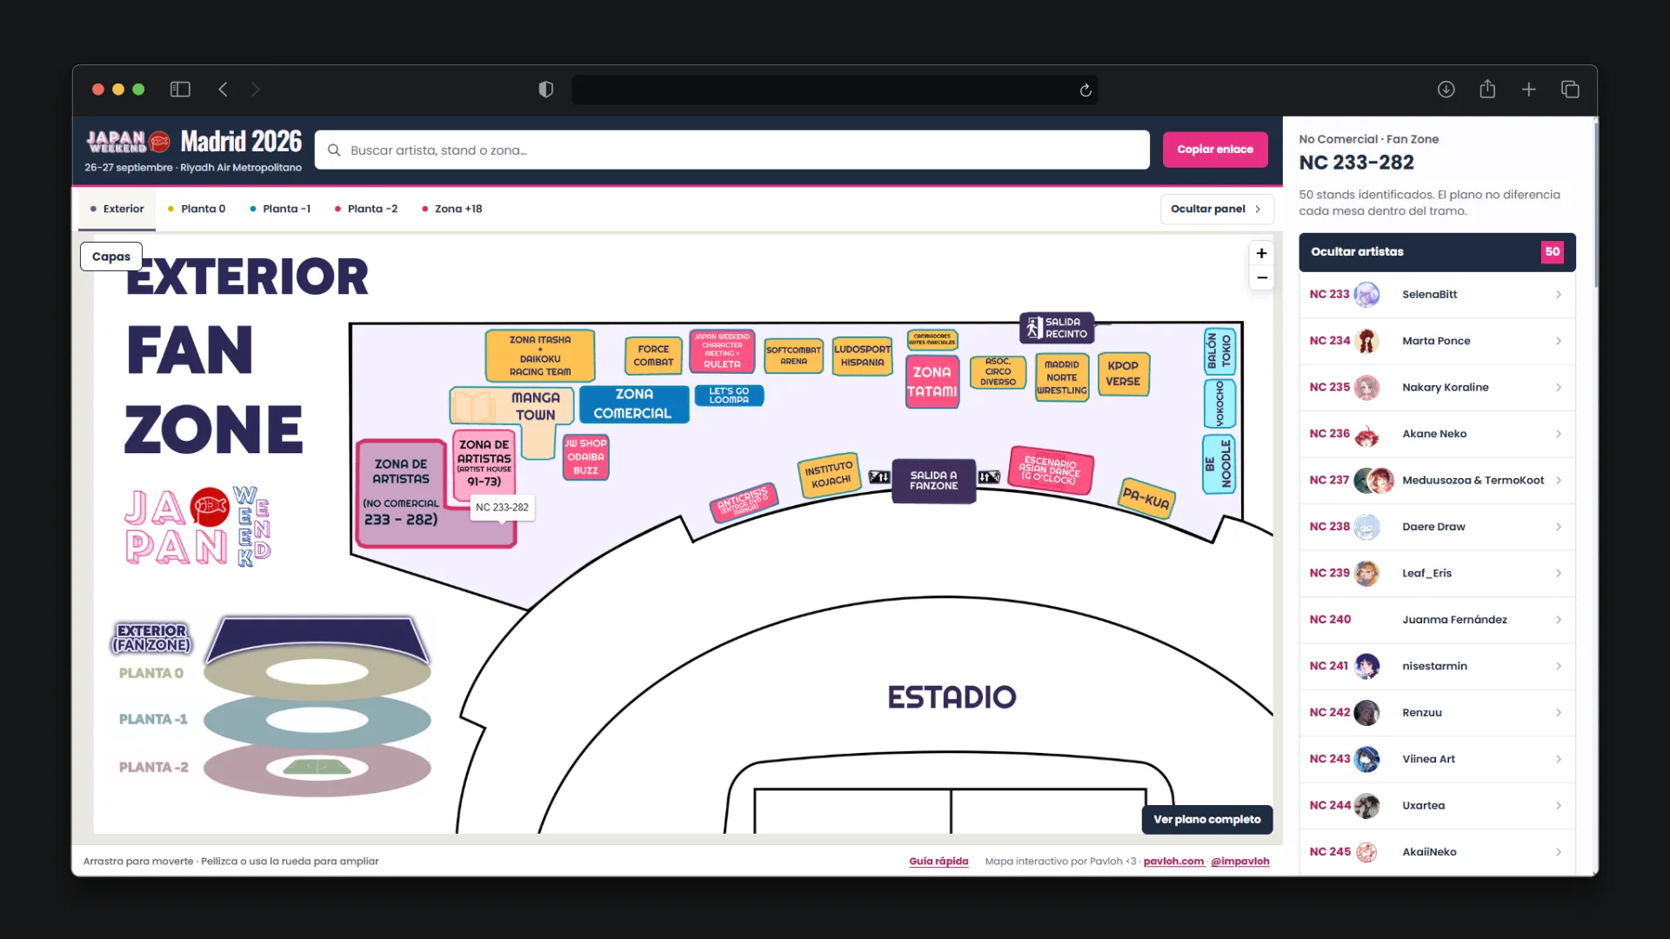Open the privacy shield icon
This screenshot has height=939, width=1670.
[x=545, y=90]
